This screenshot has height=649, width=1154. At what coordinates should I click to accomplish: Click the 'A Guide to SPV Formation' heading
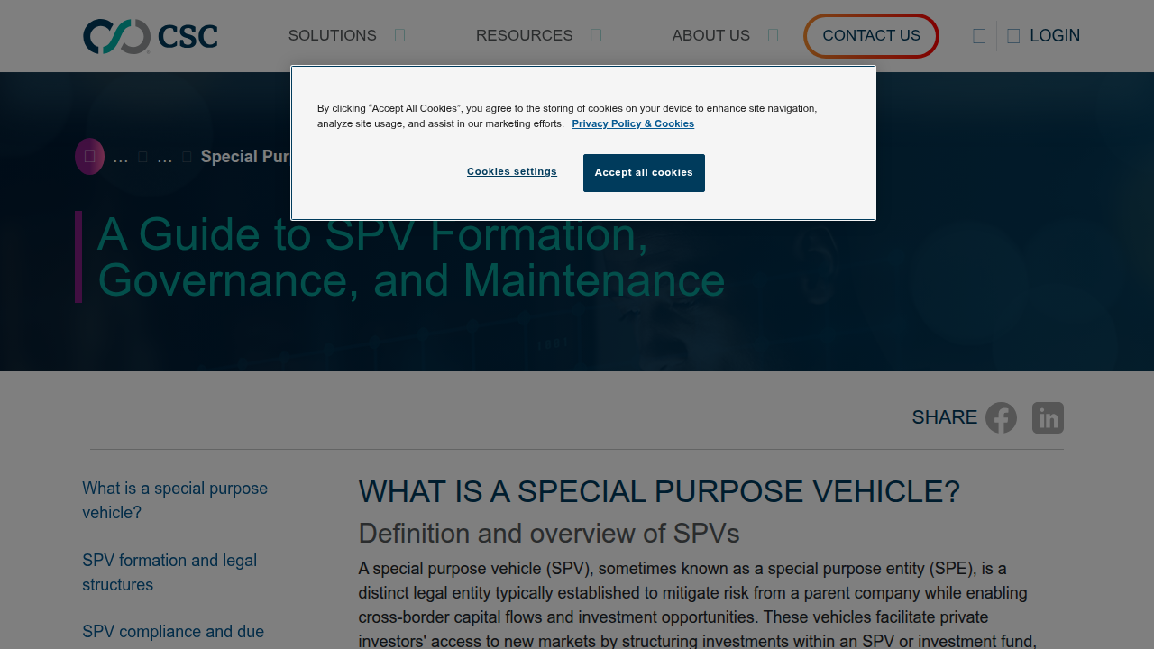(411, 257)
